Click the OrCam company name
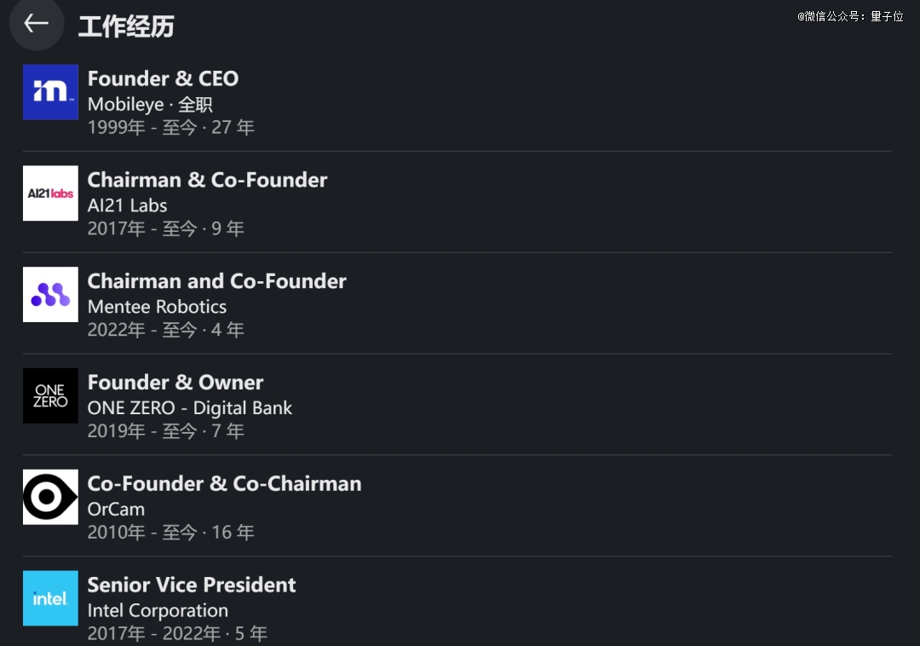Screen dimensions: 920x646 point(116,510)
